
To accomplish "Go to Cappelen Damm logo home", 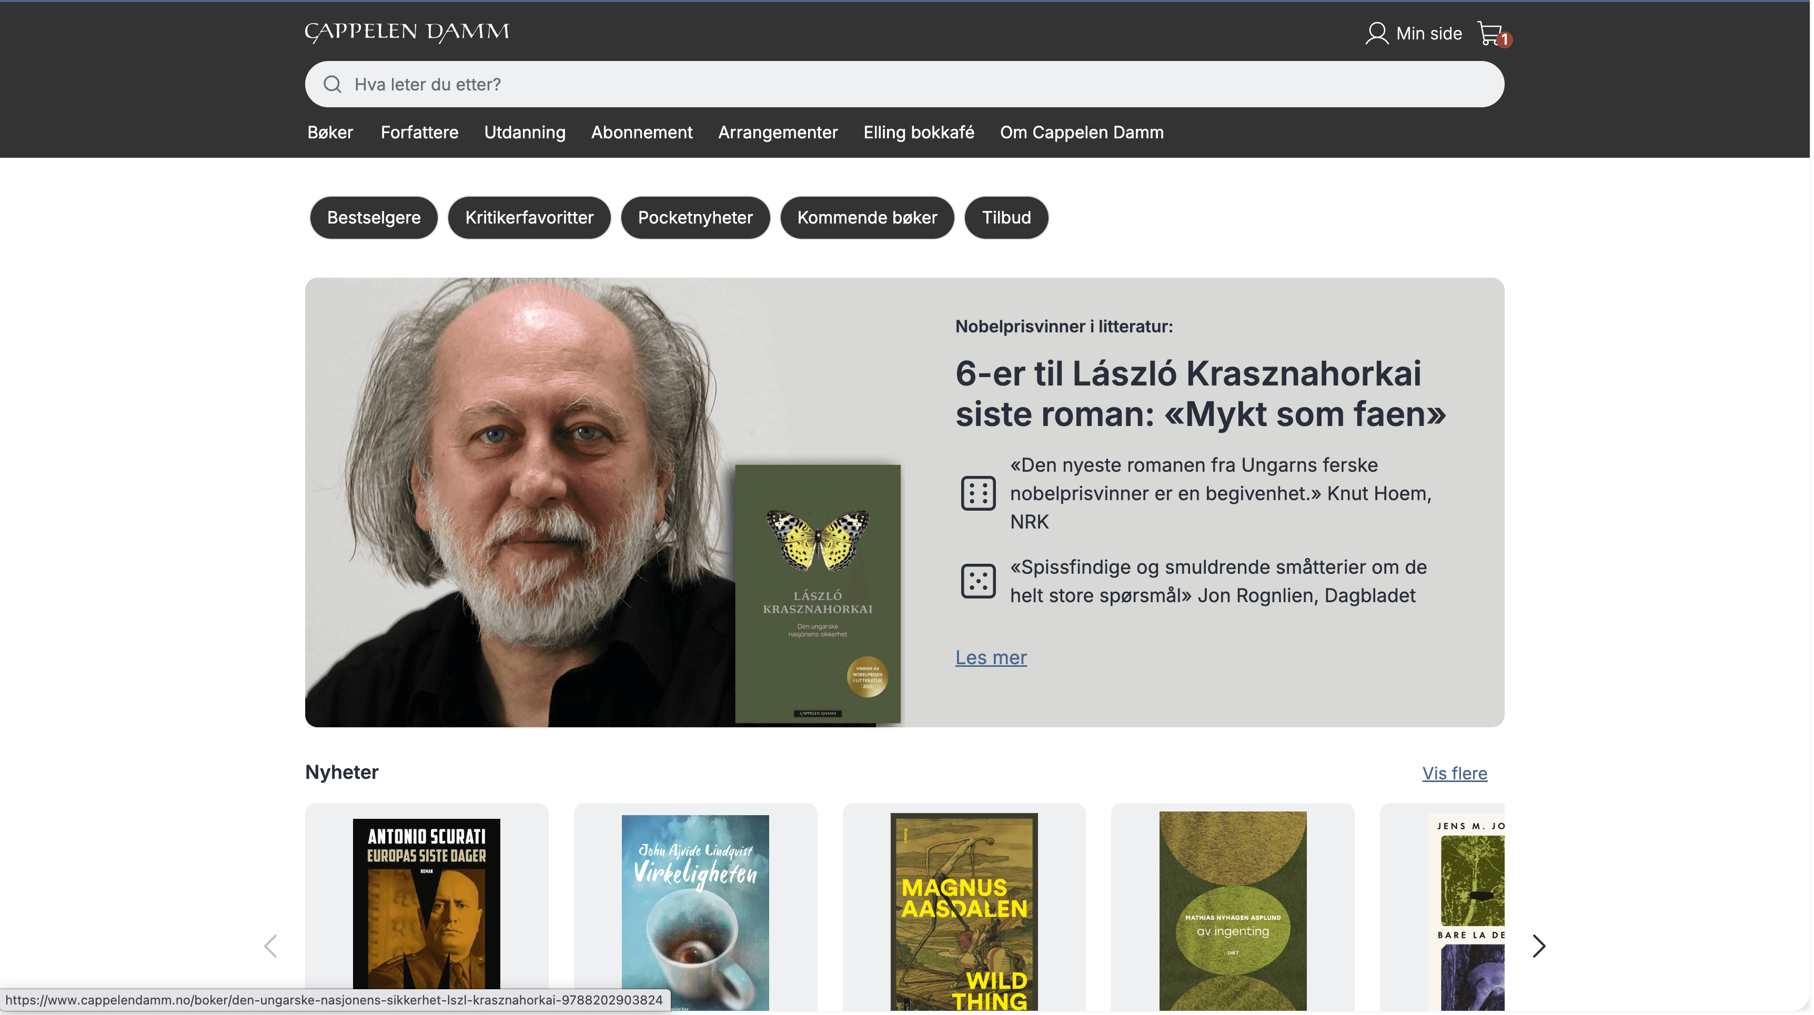I will [407, 33].
